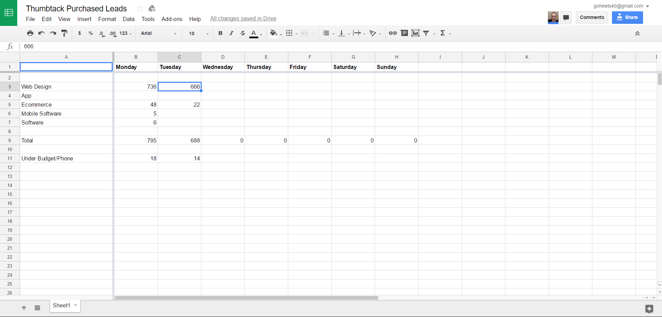Redo the last action
The image size is (662, 317).
(x=53, y=33)
